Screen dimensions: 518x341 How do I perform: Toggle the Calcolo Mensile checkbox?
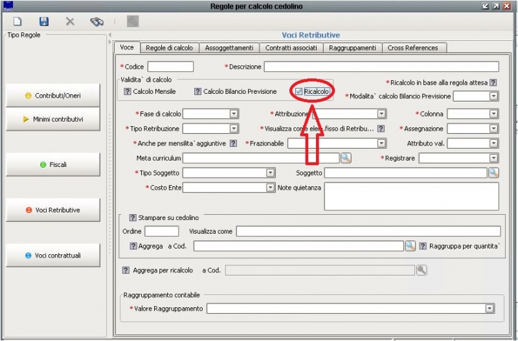128,92
